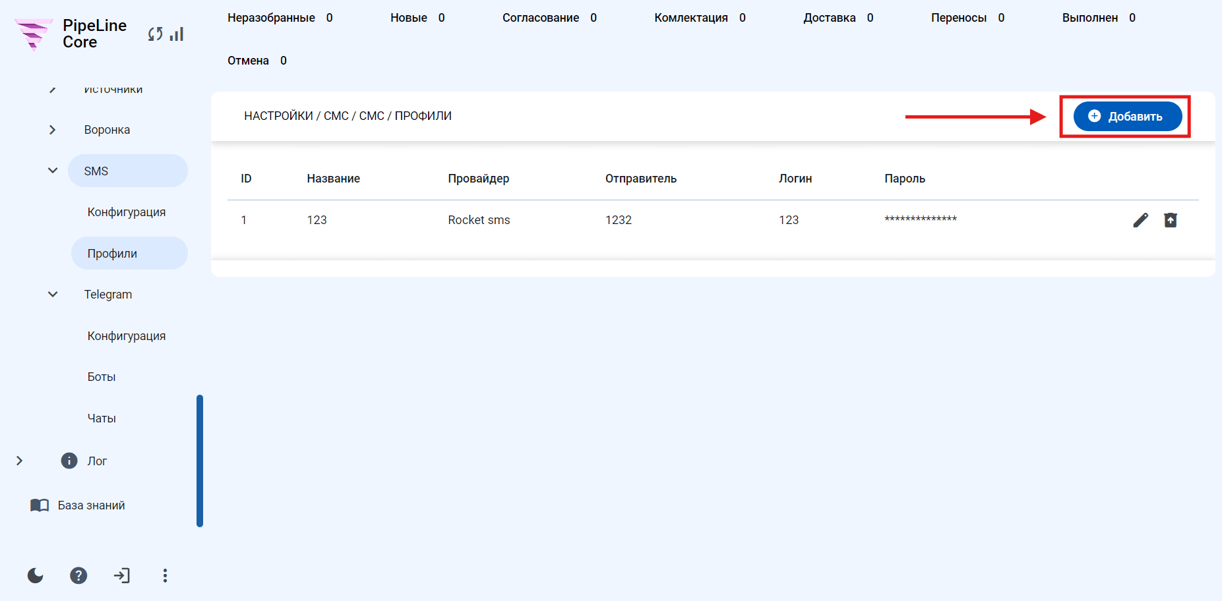Viewport: 1222px width, 601px height.
Task: Click the PipeLine Core logo
Action: [x=33, y=34]
